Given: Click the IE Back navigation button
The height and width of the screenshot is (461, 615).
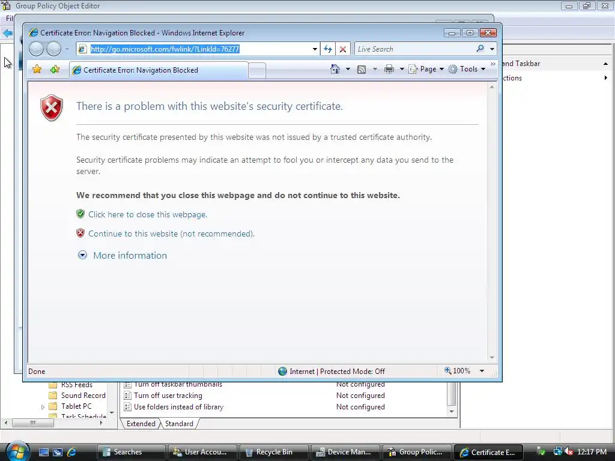Looking at the screenshot, I should click(36, 49).
